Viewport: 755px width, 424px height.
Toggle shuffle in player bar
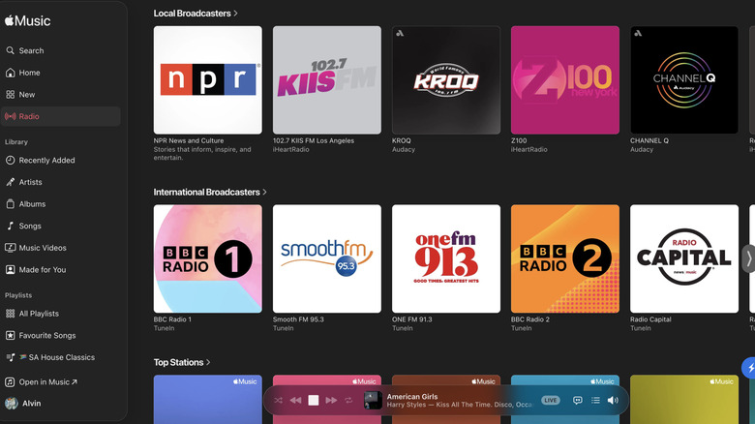click(x=279, y=401)
